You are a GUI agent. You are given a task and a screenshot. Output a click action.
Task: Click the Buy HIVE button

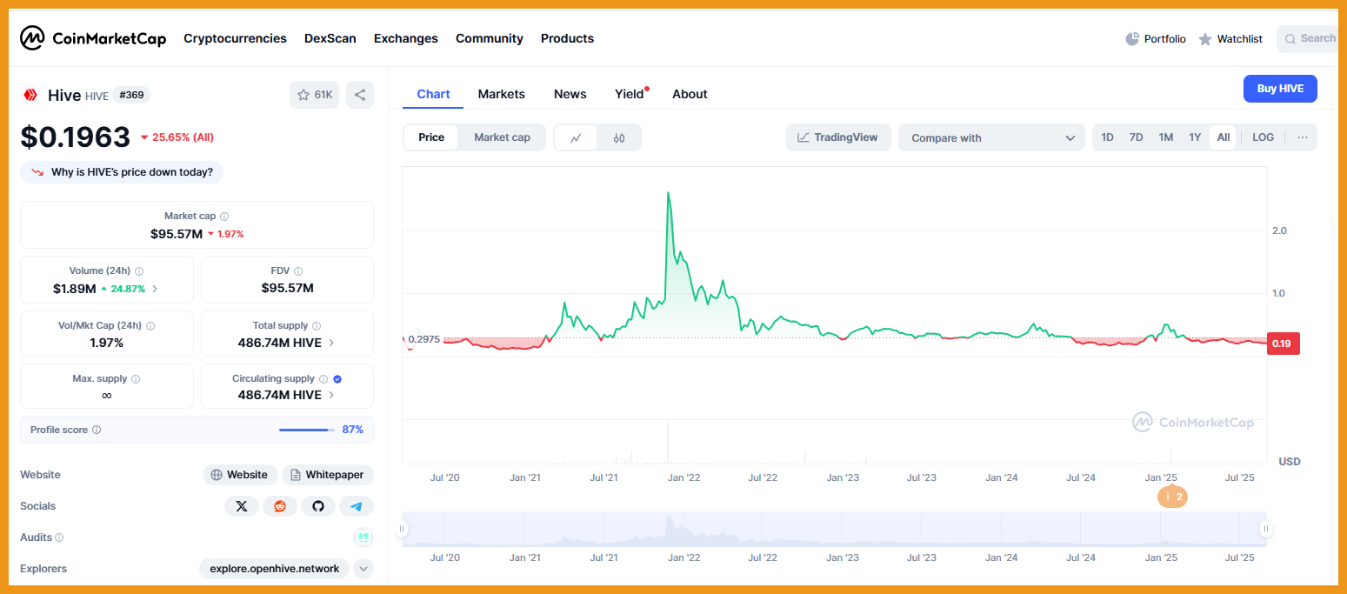point(1280,89)
